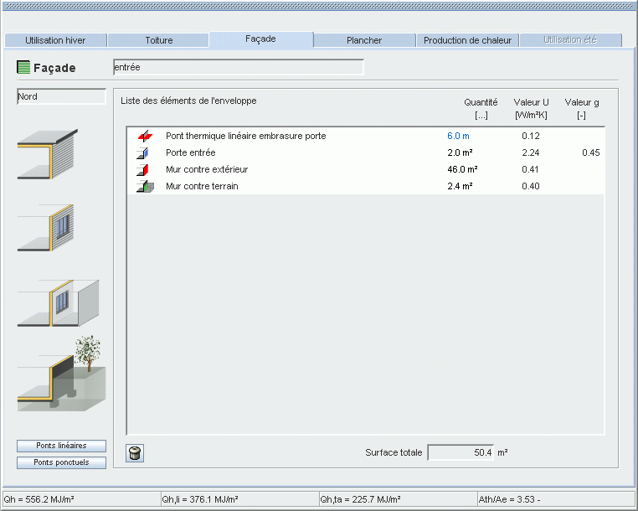Go to the Plancher tab
The image size is (638, 511).
[x=364, y=40]
